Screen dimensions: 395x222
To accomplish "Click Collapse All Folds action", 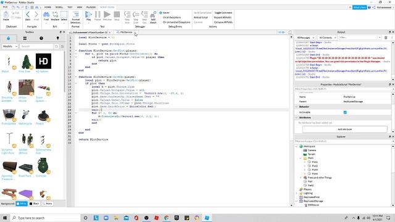I will pyautogui.click(x=223, y=22).
